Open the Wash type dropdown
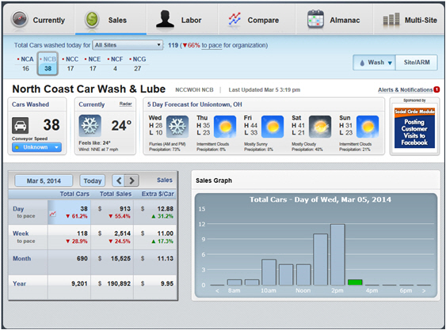The width and height of the screenshot is (446, 330). pyautogui.click(x=375, y=63)
